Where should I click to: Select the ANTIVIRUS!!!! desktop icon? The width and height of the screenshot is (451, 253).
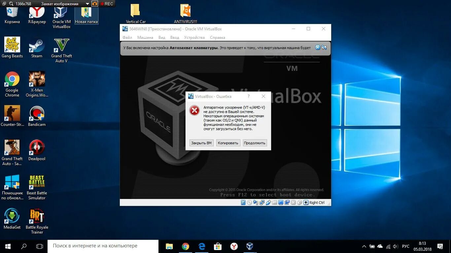pos(186,14)
